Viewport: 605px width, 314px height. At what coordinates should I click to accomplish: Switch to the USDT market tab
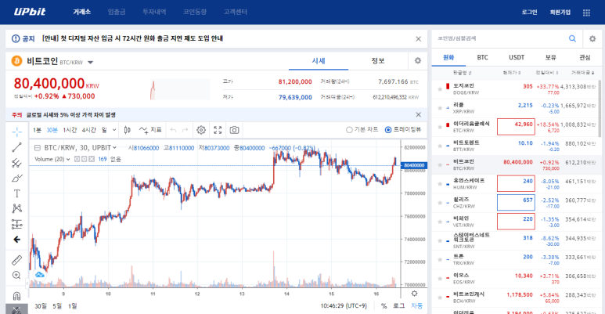[517, 57]
